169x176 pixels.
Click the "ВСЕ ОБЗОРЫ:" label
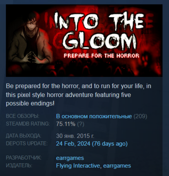click(x=22, y=116)
